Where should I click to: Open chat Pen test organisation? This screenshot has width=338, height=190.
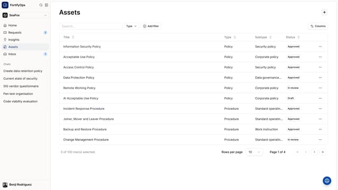pos(18,94)
